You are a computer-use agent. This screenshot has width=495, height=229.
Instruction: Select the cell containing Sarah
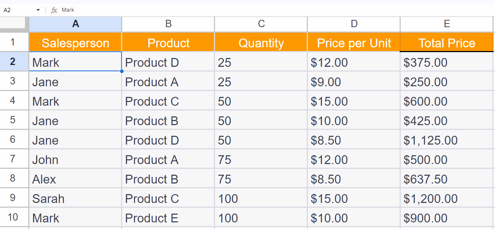(x=75, y=199)
